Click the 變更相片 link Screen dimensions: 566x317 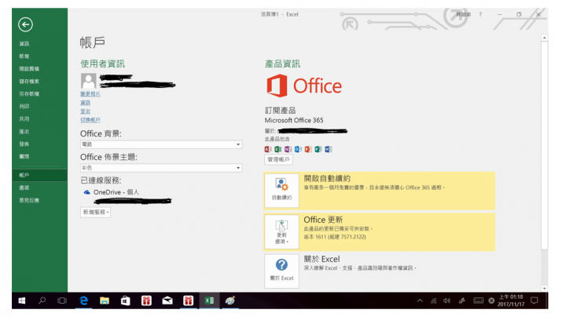[x=90, y=94]
